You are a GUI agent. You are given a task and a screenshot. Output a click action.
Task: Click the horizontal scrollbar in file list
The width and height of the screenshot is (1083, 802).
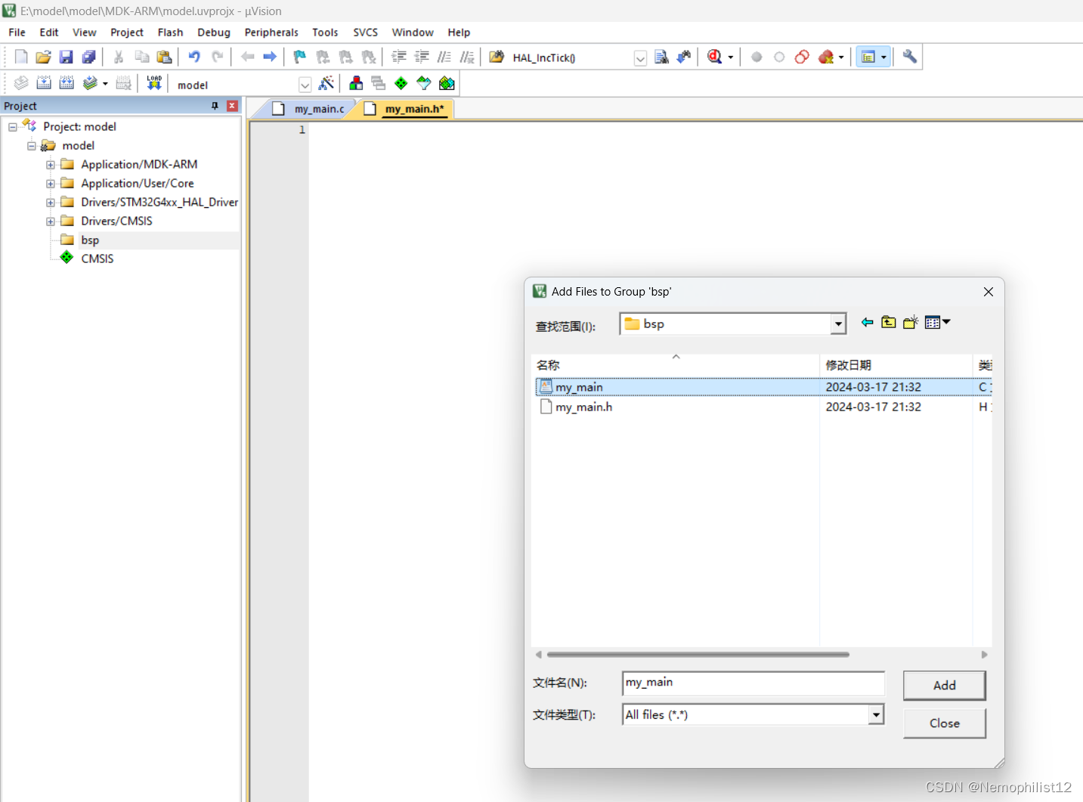coord(698,655)
